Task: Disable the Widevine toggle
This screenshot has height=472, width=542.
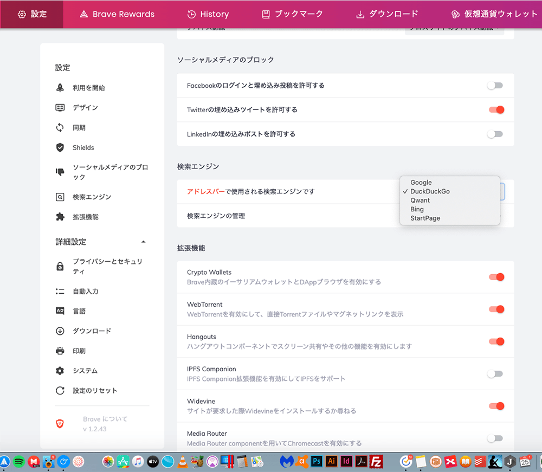Action: pyautogui.click(x=496, y=406)
